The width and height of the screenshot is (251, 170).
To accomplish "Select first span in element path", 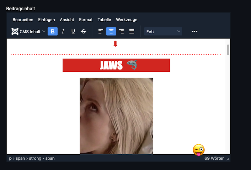I will point(20,158).
